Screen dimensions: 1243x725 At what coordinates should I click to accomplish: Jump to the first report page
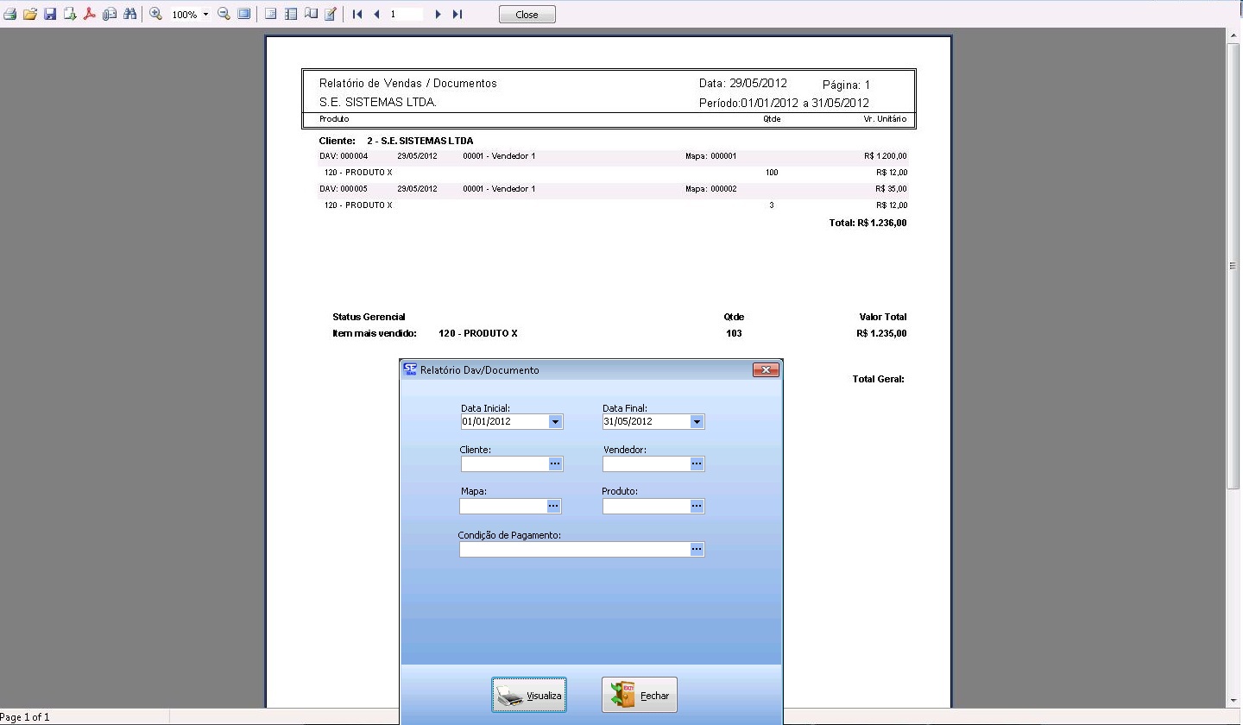(x=357, y=15)
